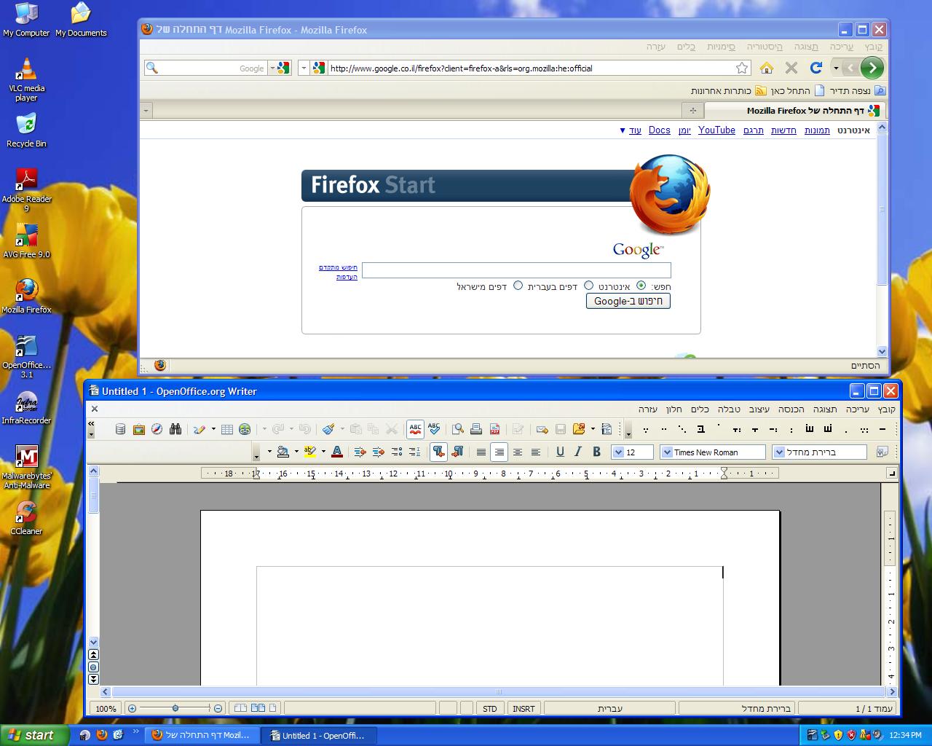Toggle Bold formatting in Writer
This screenshot has height=746, width=932.
(596, 452)
